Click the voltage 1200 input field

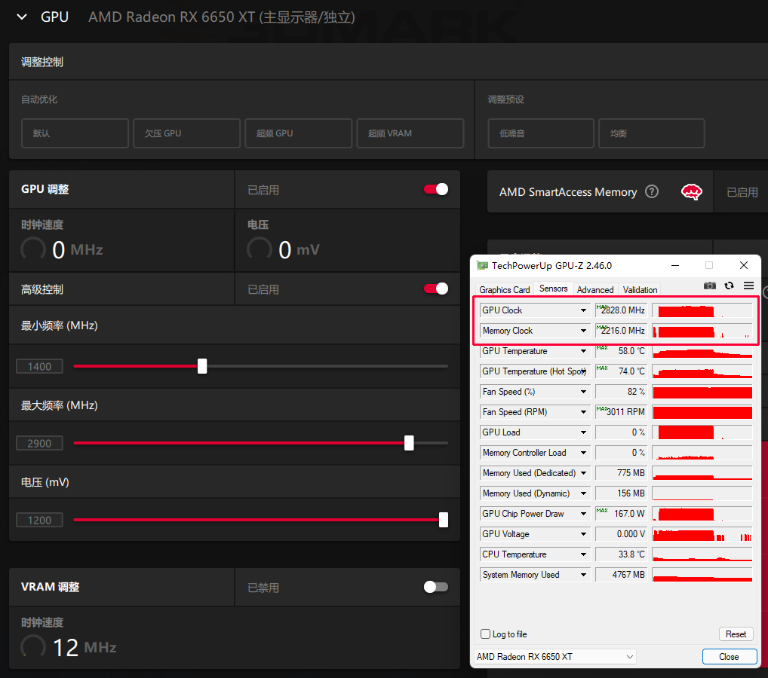[x=39, y=520]
